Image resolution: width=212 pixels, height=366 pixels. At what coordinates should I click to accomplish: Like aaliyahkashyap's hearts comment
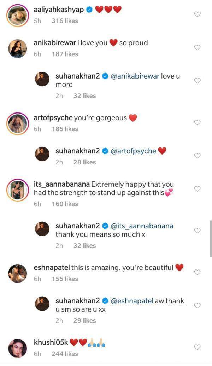198,14
